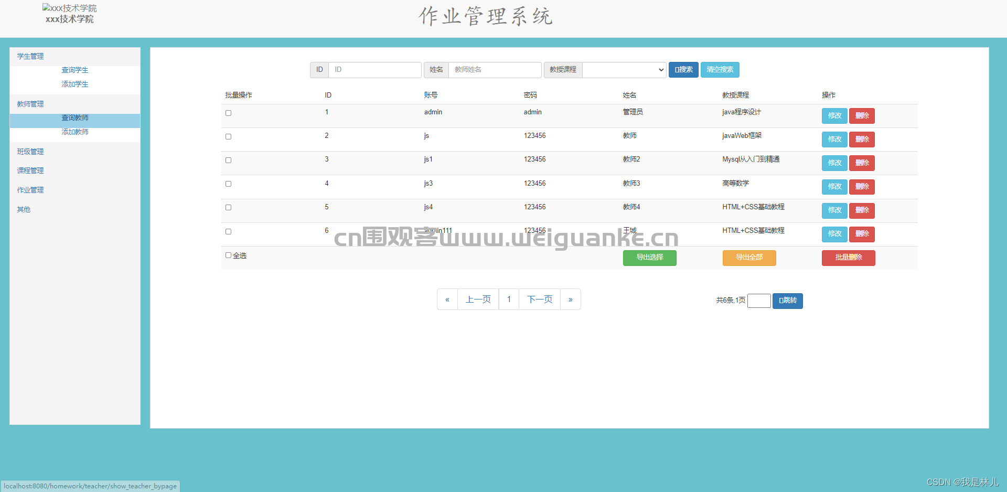
Task: Go to 下一页 next page link
Action: pyautogui.click(x=539, y=299)
